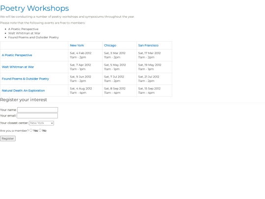265x199 pixels.
Task: Select the No member radio button
Action: pos(40,130)
